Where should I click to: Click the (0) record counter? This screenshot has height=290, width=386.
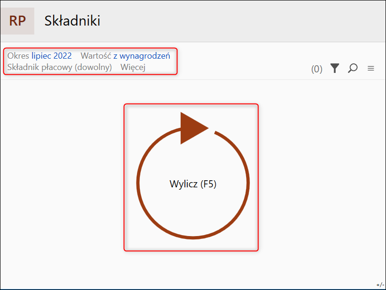317,69
